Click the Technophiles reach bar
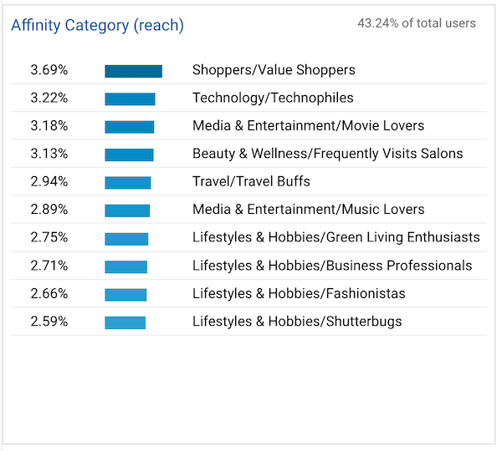Viewport: 502px width, 451px height. pos(130,99)
